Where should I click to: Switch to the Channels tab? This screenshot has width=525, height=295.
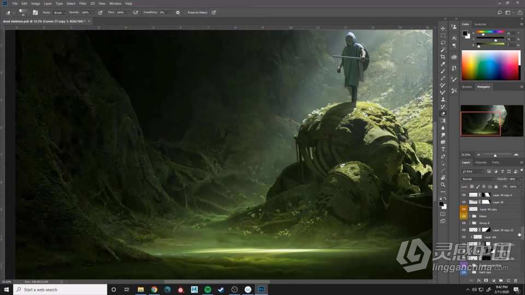481,163
